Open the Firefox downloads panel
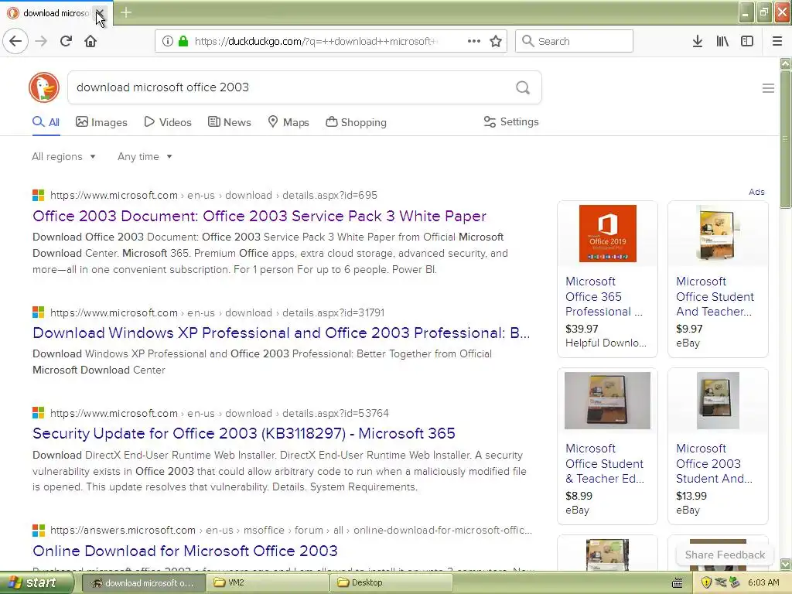 [x=698, y=41]
